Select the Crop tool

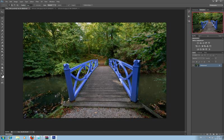click(2, 24)
